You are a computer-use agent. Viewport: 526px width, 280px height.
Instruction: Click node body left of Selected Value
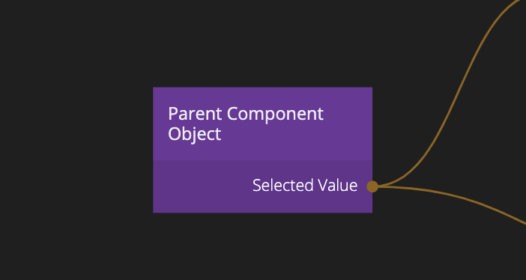202,186
